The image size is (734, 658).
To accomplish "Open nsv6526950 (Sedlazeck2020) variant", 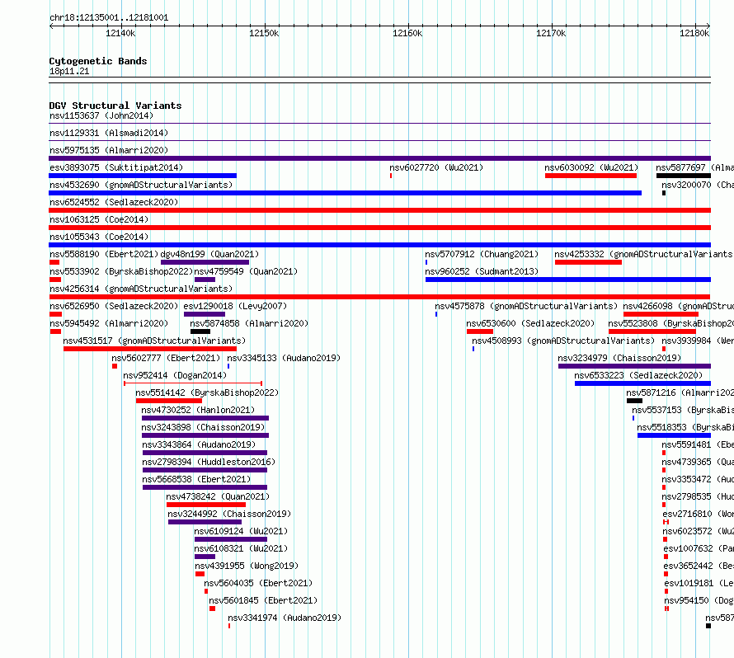I will coord(114,306).
